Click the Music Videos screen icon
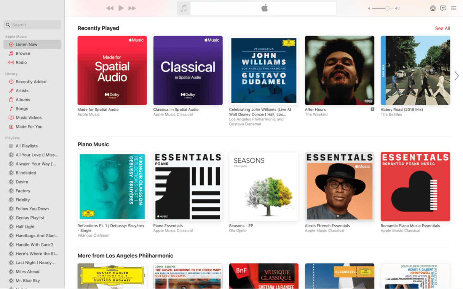 (11, 118)
